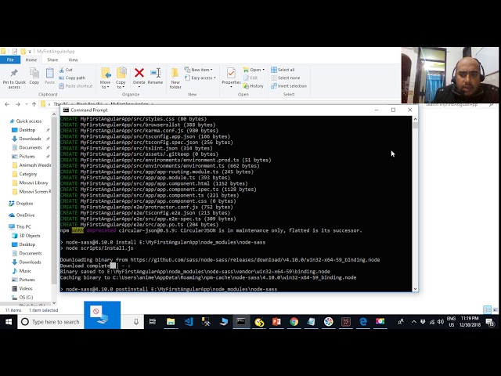Click the Paste icon in the Clipboard group
The height and width of the screenshot is (376, 501).
(49, 76)
